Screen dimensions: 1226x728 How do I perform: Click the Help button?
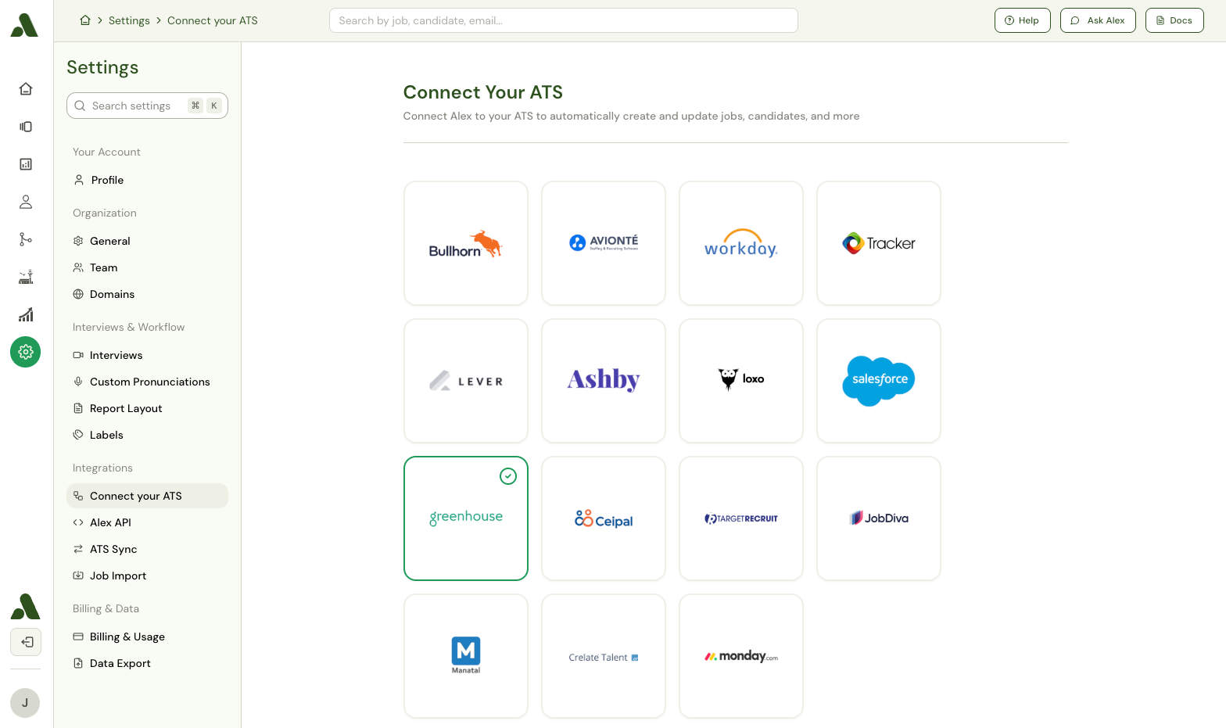pos(1022,20)
